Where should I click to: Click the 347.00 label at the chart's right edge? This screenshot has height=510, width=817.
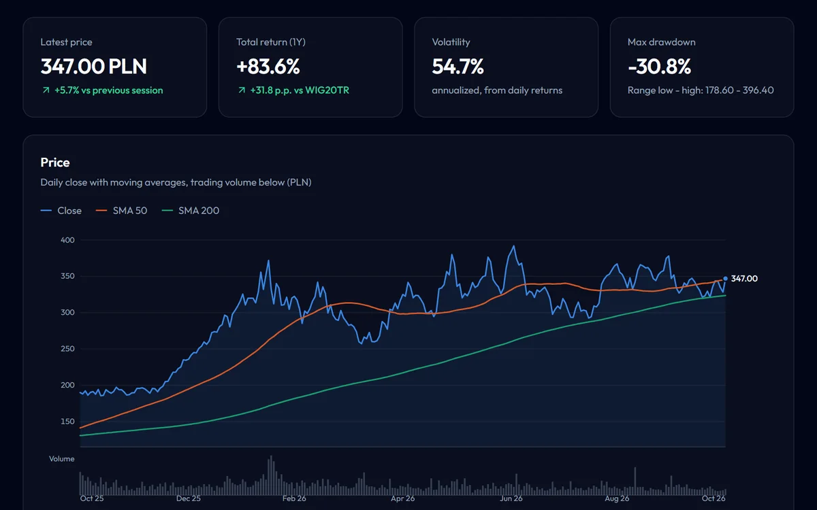coord(744,279)
